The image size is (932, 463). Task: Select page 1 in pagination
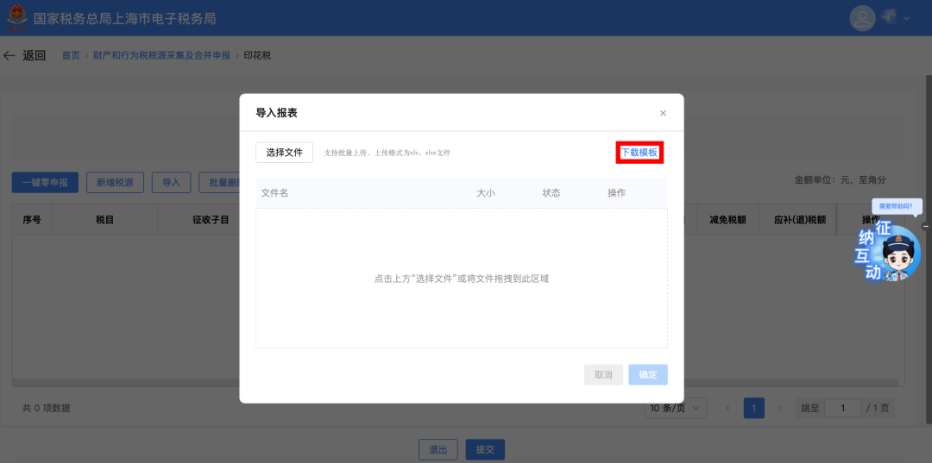[754, 408]
